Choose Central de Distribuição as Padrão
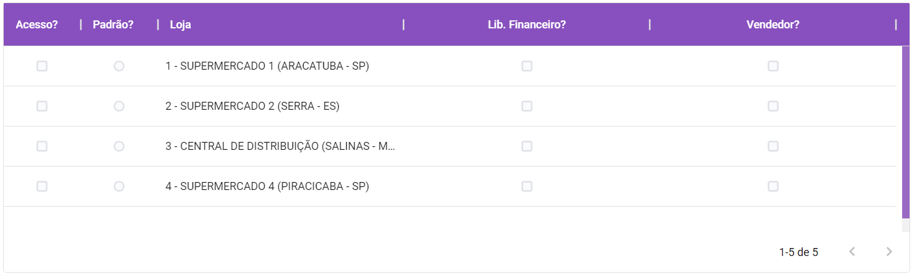The height and width of the screenshot is (277, 912). click(119, 146)
